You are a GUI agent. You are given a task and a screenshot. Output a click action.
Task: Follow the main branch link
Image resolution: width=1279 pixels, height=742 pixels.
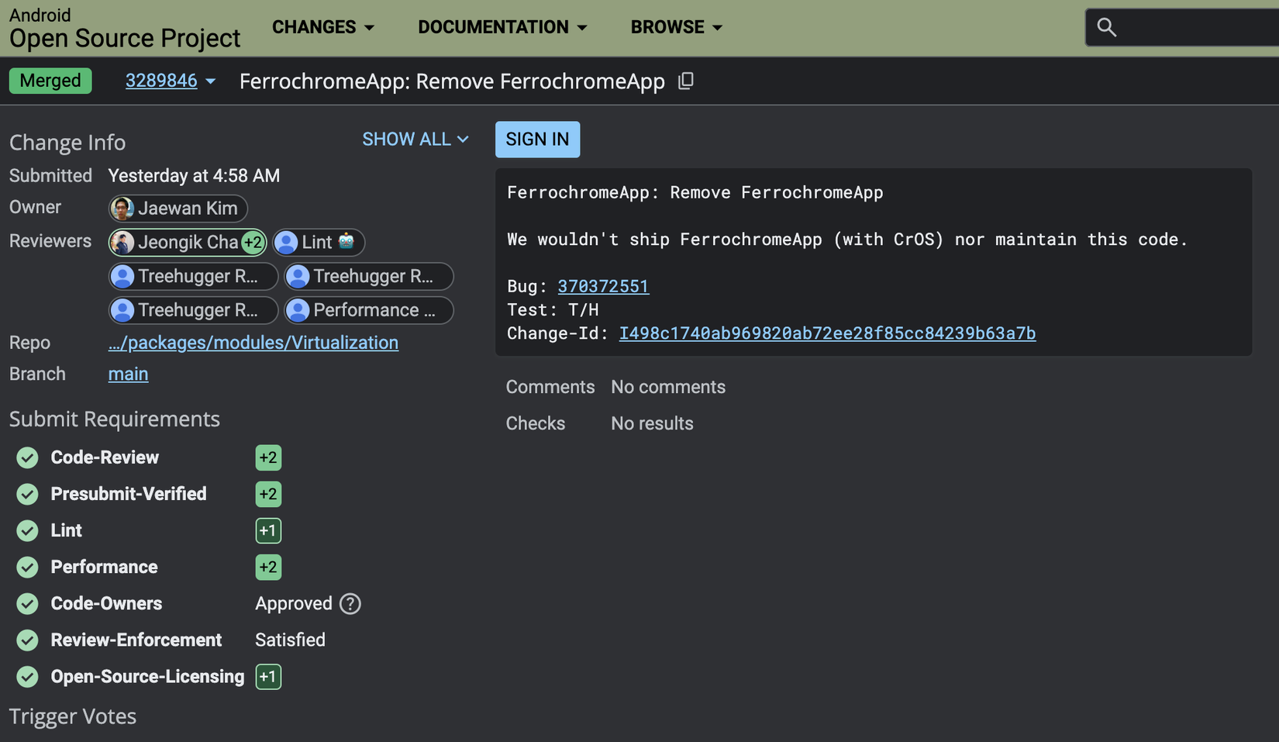click(x=128, y=374)
